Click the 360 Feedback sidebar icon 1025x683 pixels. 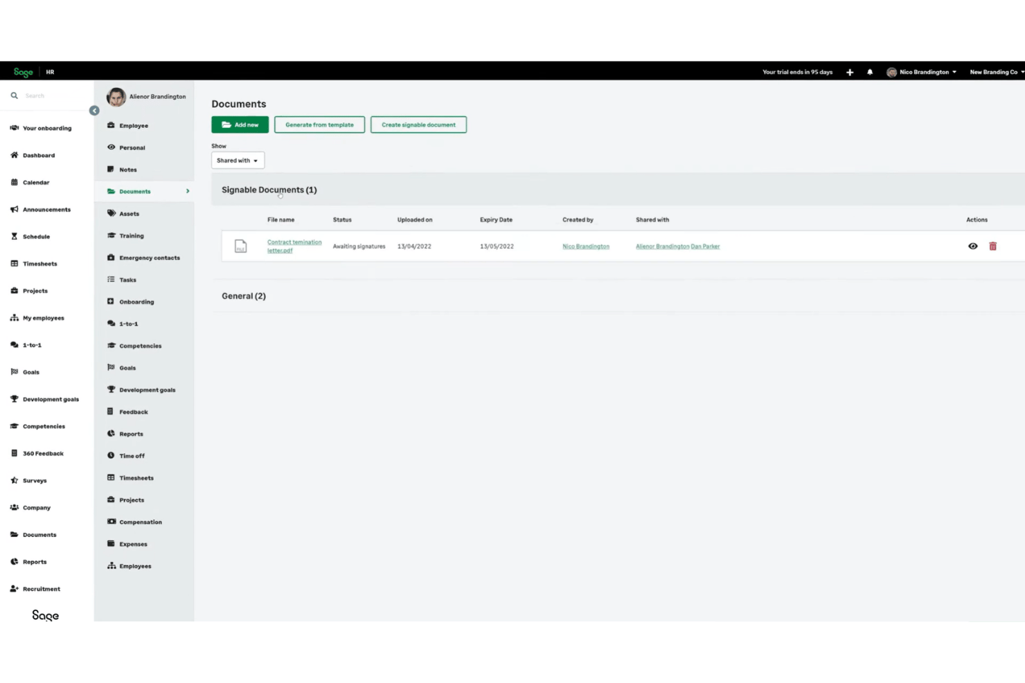tap(14, 453)
